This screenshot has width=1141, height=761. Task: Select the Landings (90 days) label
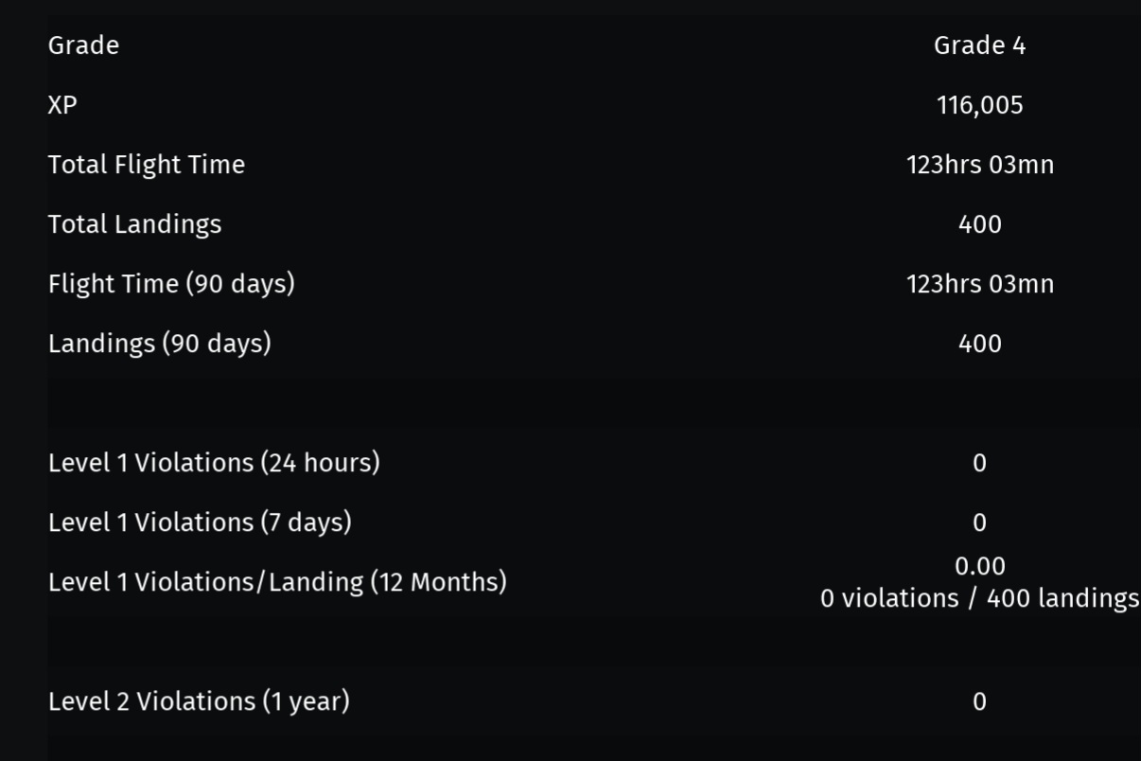[x=160, y=344]
